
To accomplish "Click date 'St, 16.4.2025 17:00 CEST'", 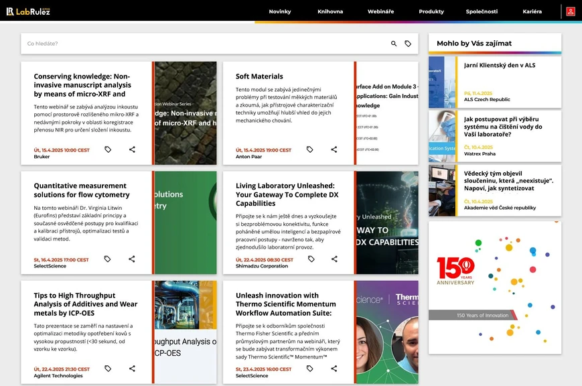I will (x=61, y=260).
